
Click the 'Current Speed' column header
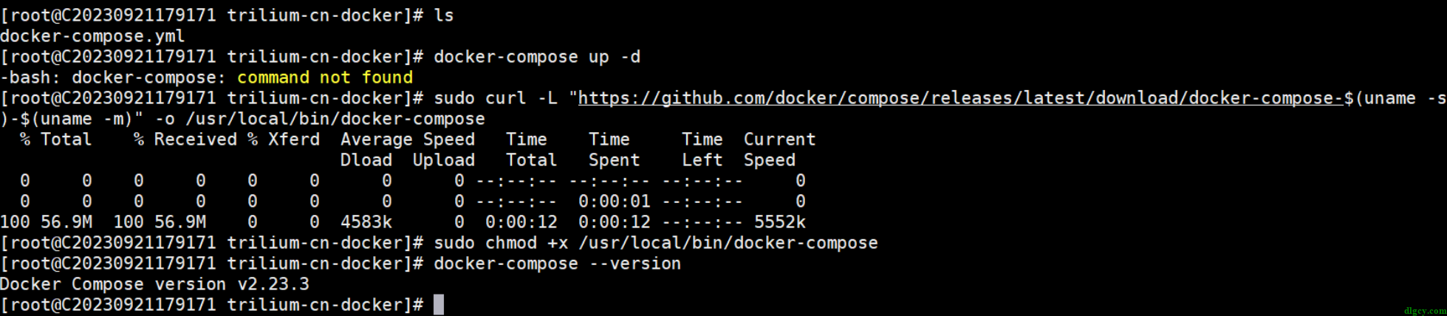tap(779, 150)
